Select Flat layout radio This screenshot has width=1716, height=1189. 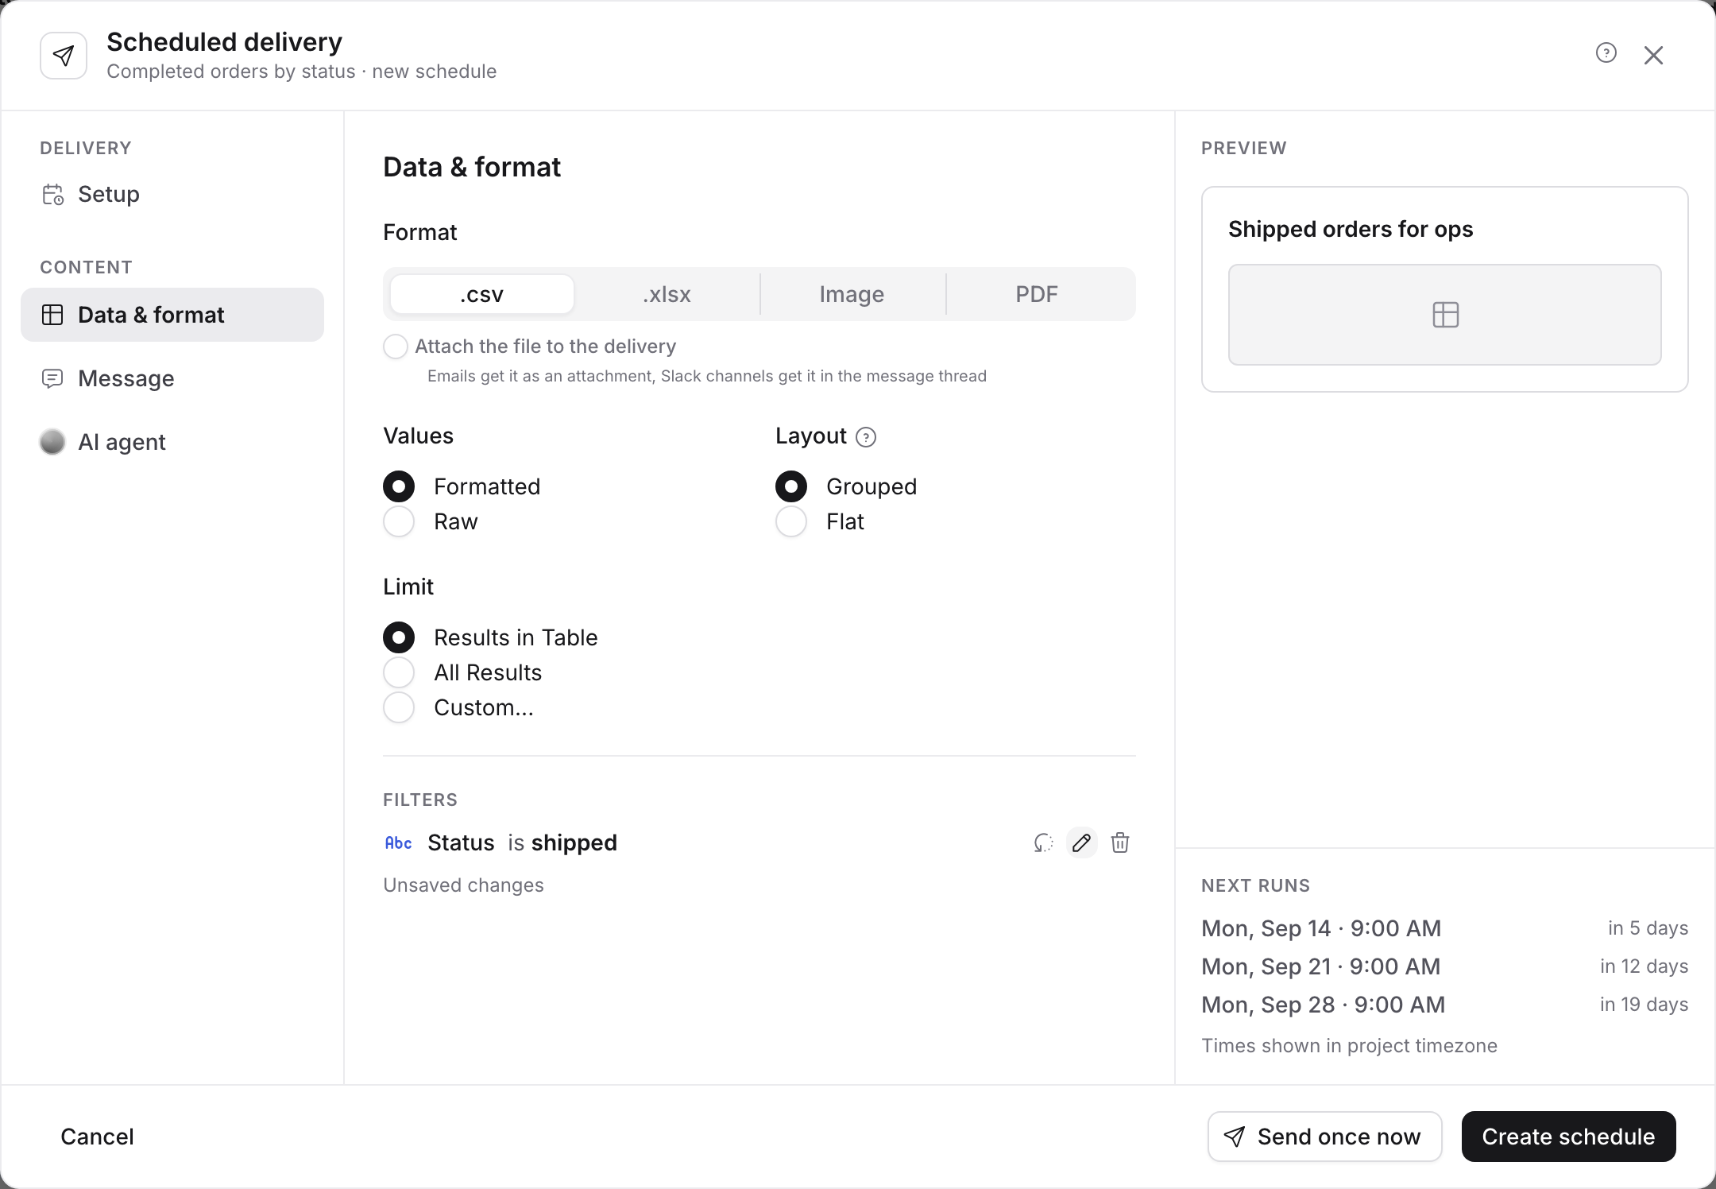point(791,521)
